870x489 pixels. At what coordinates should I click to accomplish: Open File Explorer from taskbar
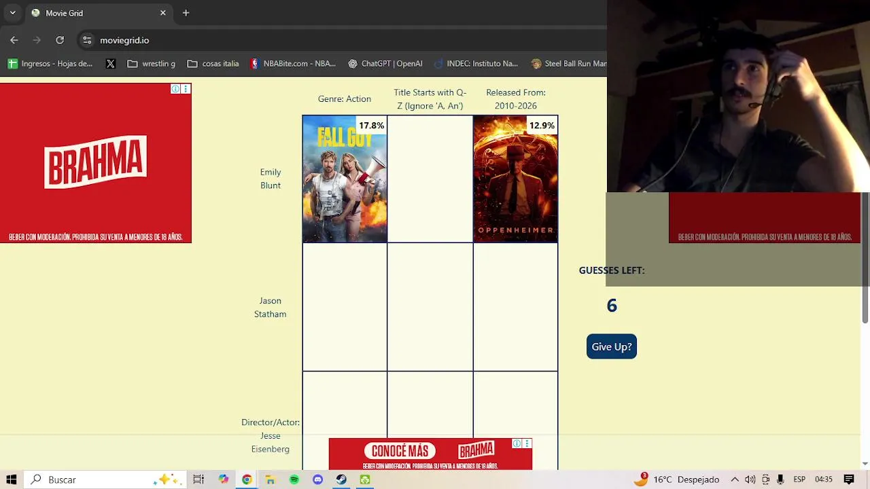[x=271, y=479]
